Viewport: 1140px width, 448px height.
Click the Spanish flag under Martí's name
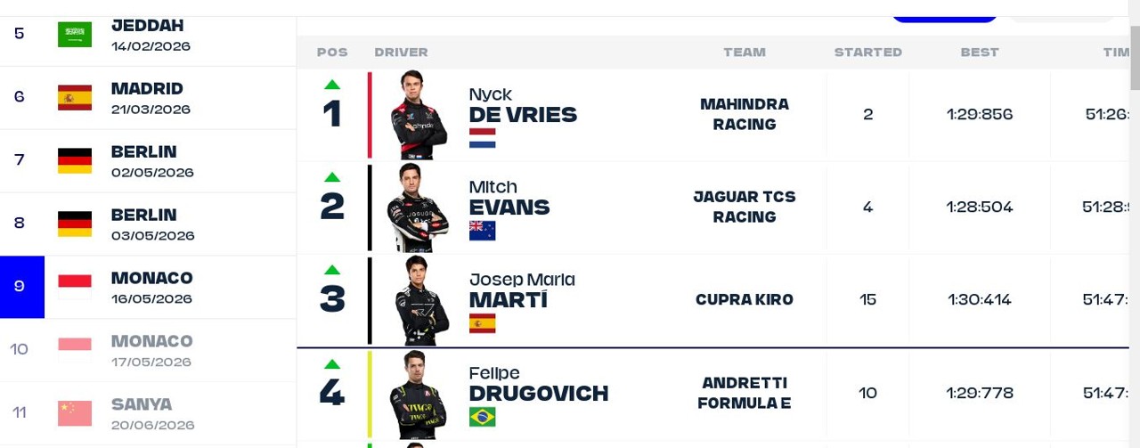[482, 323]
